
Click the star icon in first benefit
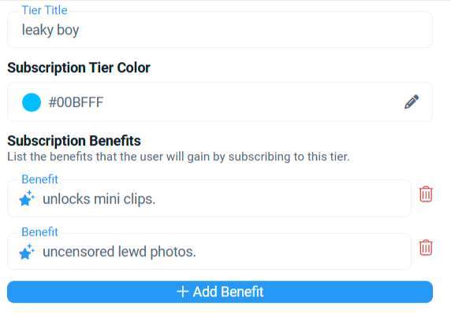(27, 198)
